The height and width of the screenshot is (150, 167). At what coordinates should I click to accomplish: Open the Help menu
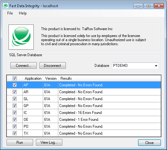click(23, 13)
